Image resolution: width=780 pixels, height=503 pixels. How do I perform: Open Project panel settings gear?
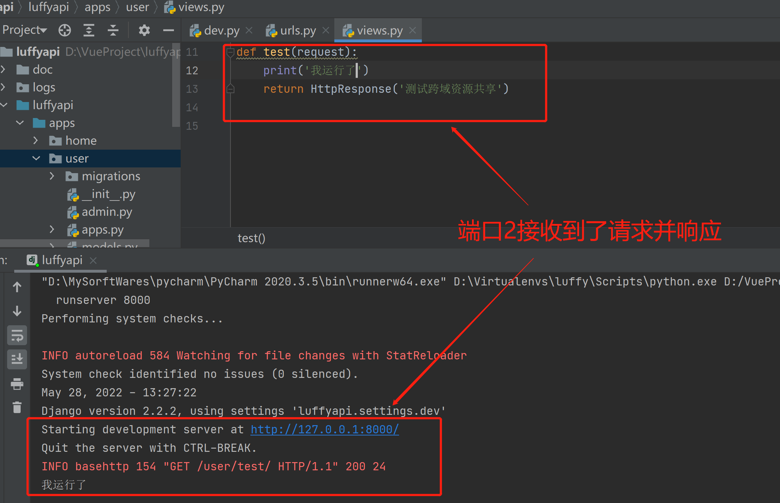144,31
